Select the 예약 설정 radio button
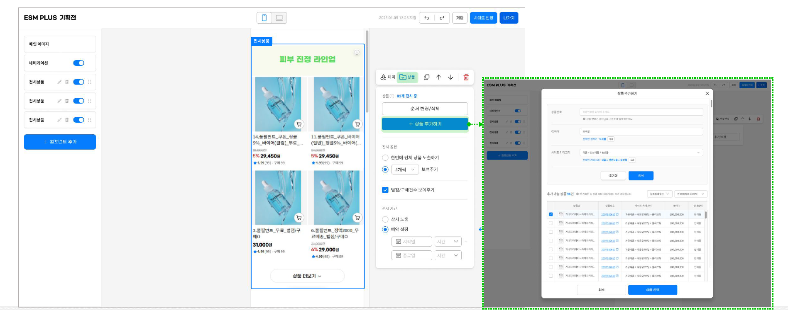 pos(385,230)
